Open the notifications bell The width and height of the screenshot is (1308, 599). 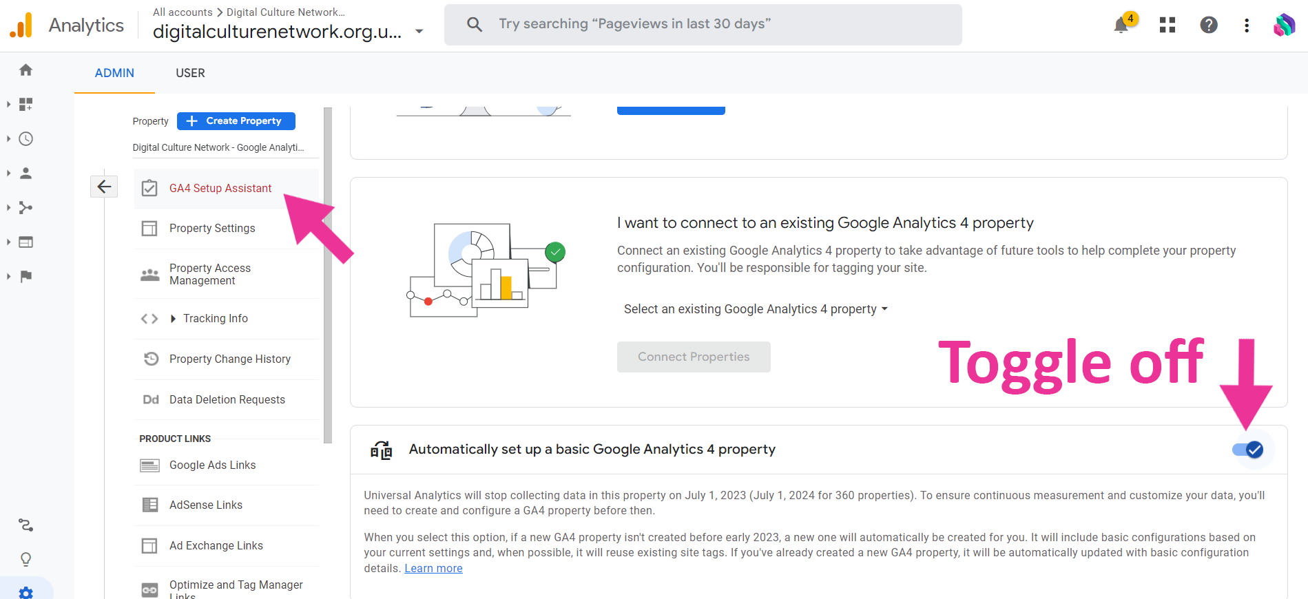[1121, 25]
